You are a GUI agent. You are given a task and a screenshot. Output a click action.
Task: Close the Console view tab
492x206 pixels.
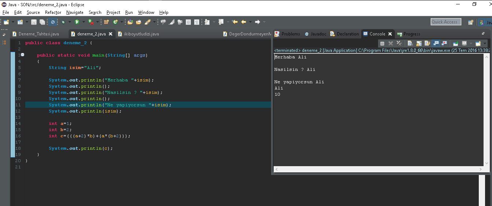click(x=390, y=34)
